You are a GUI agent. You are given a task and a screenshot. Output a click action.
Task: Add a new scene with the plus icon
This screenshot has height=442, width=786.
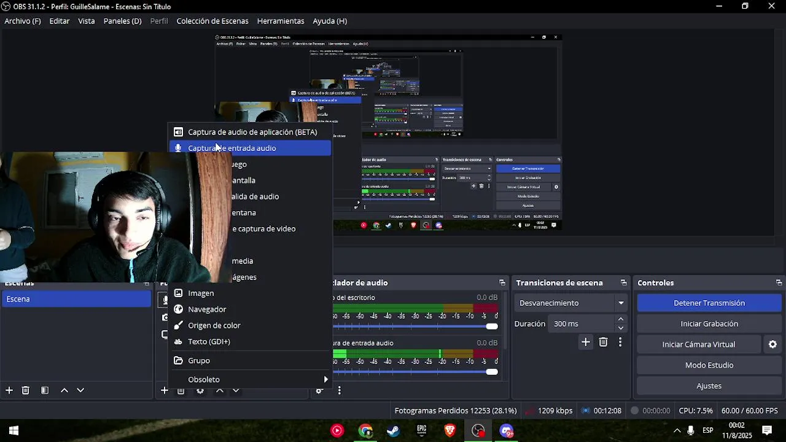(9, 390)
